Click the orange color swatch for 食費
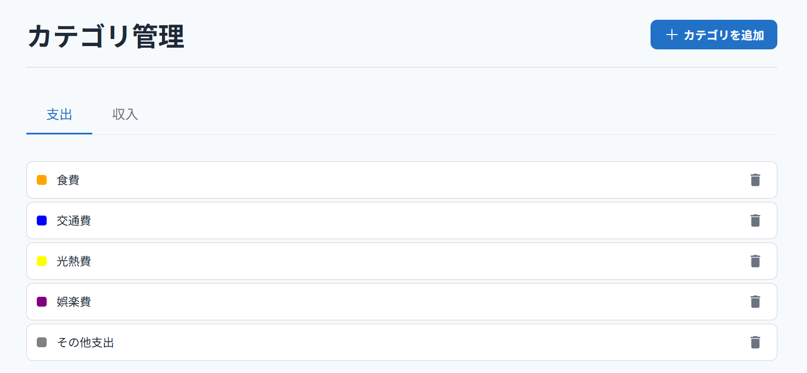This screenshot has height=373, width=807. pyautogui.click(x=42, y=180)
